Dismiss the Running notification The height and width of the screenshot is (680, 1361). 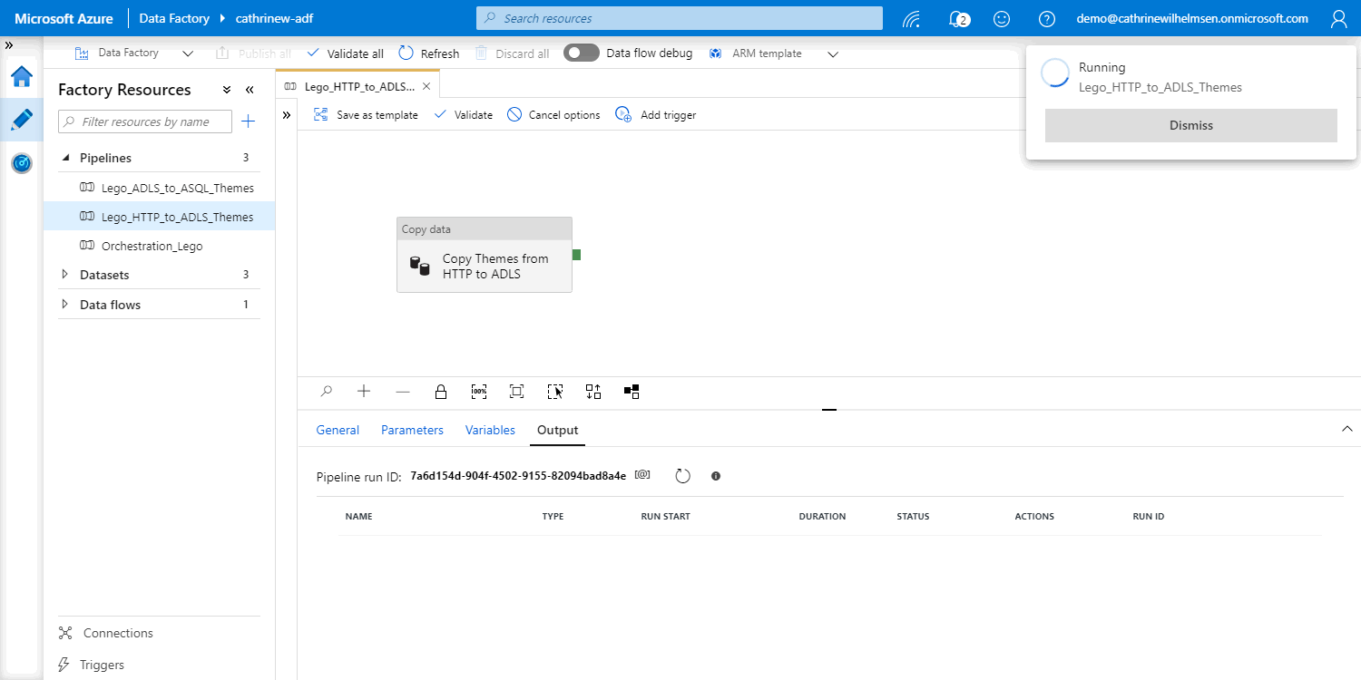1190,125
